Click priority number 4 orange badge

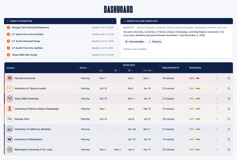pos(8,48)
